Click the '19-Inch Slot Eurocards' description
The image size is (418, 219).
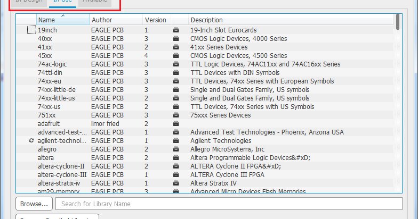(x=223, y=30)
